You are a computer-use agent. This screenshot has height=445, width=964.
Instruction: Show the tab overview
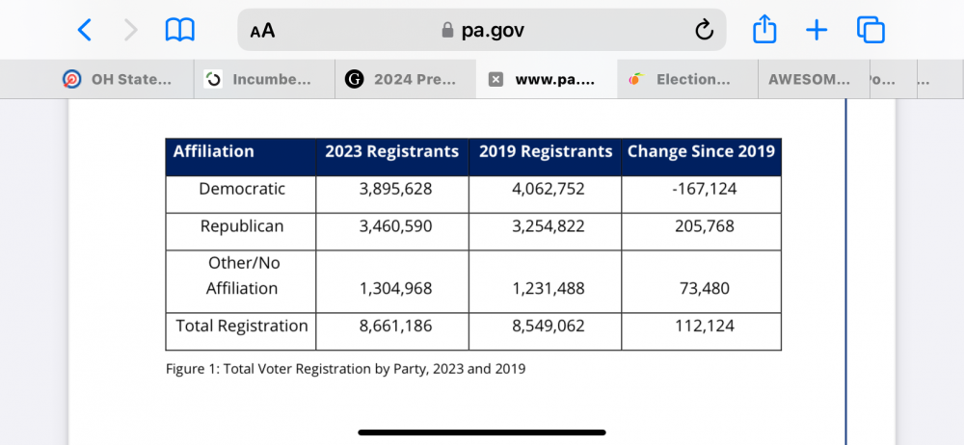coord(870,31)
